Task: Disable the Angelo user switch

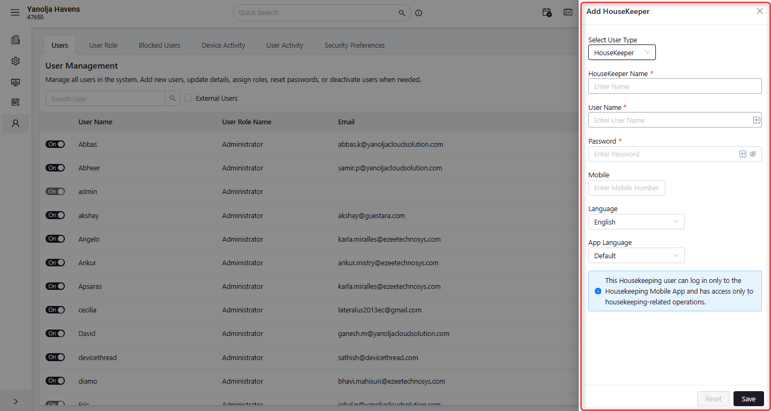Action: click(55, 239)
